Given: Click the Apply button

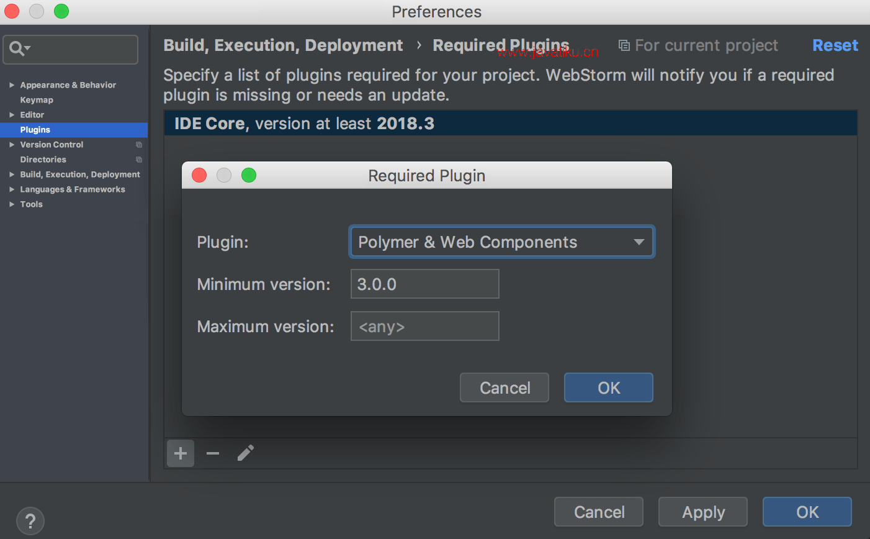Looking at the screenshot, I should coord(703,512).
